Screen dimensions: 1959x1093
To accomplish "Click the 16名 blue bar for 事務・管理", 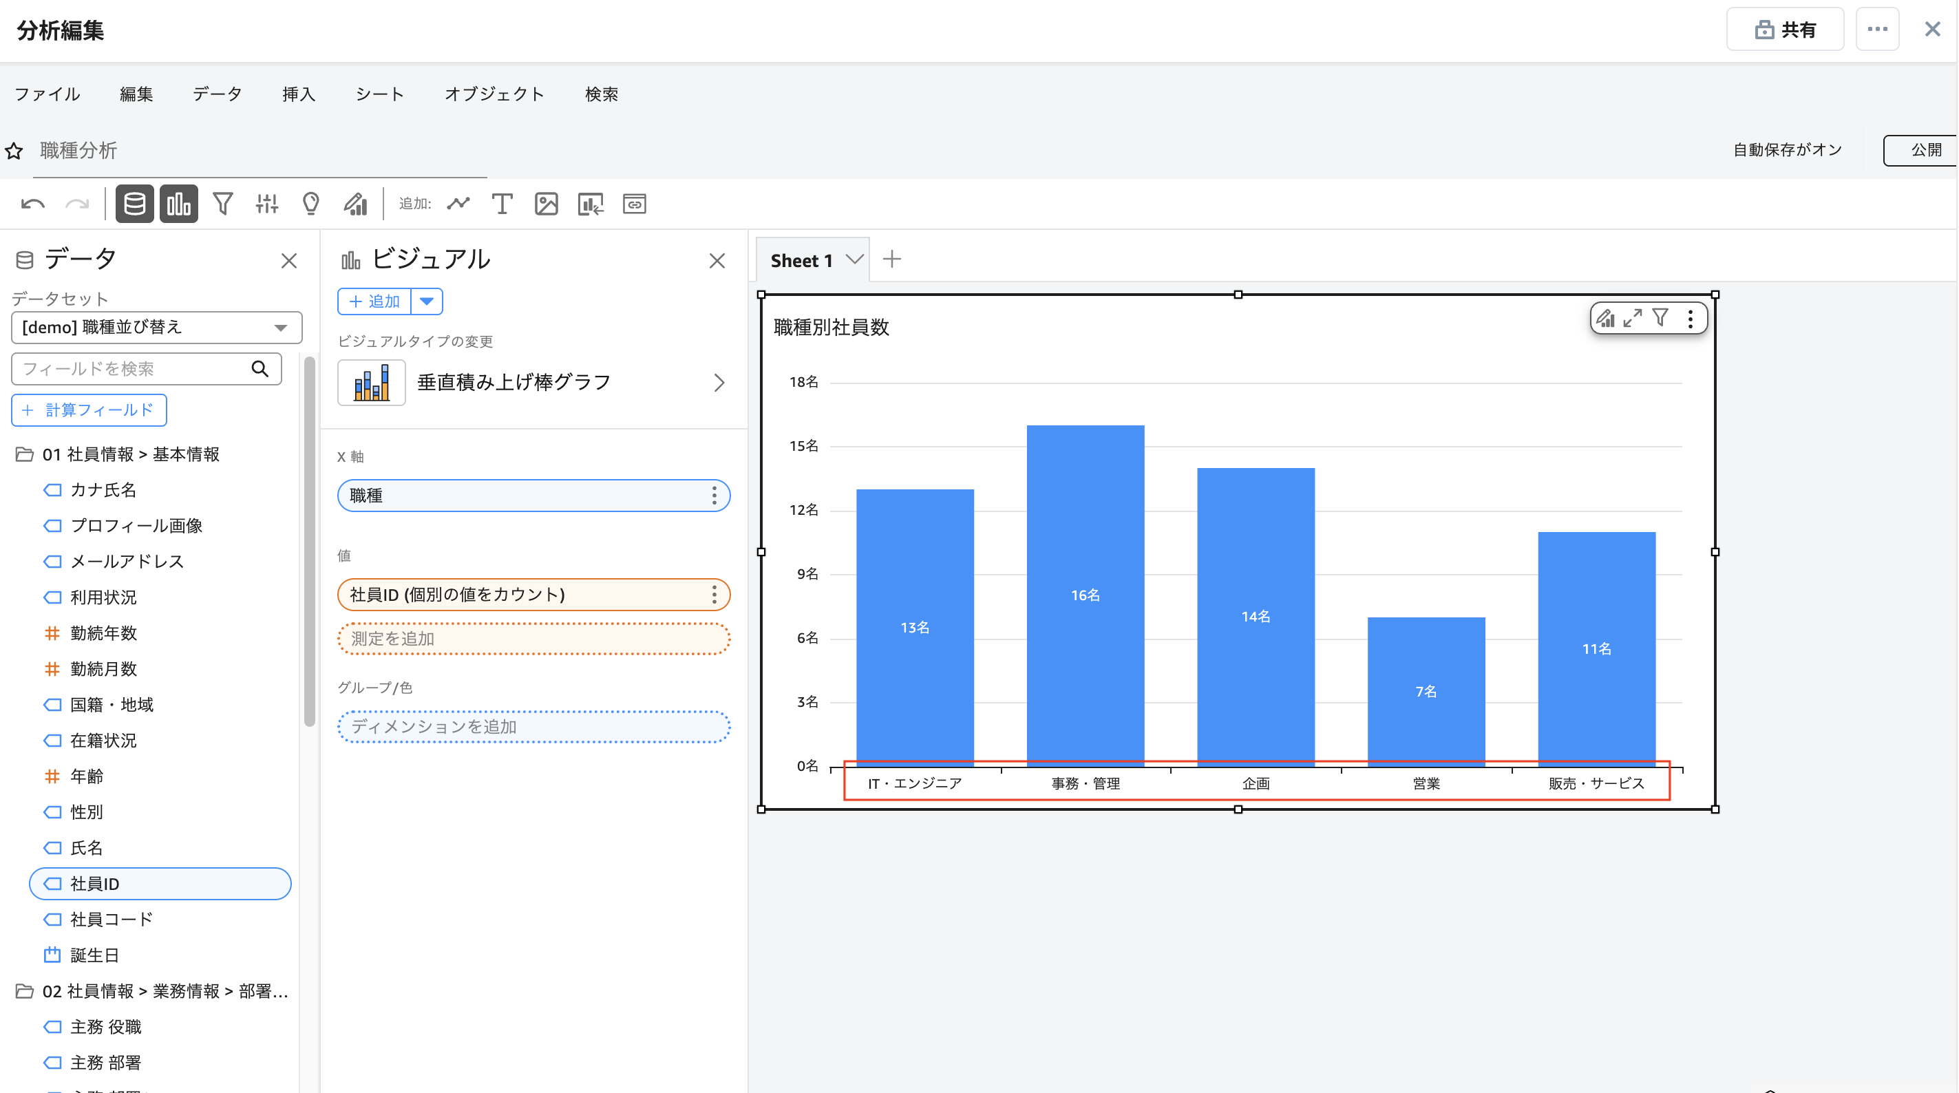I will coord(1086,595).
